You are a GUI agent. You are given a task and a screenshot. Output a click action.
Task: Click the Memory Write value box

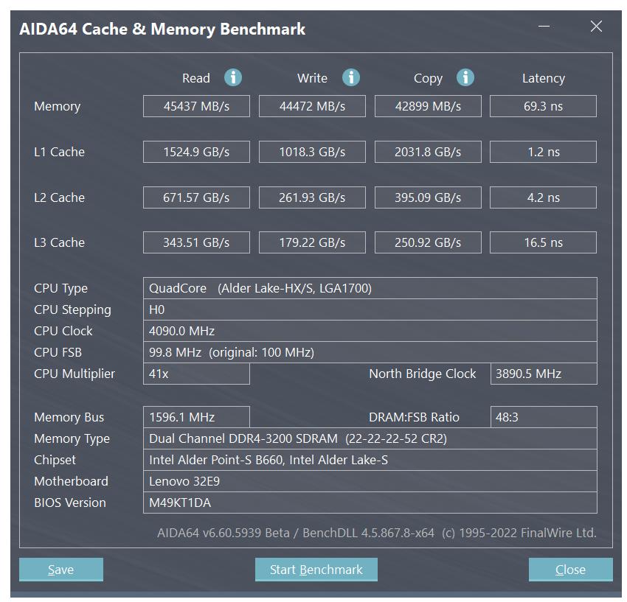tap(312, 106)
